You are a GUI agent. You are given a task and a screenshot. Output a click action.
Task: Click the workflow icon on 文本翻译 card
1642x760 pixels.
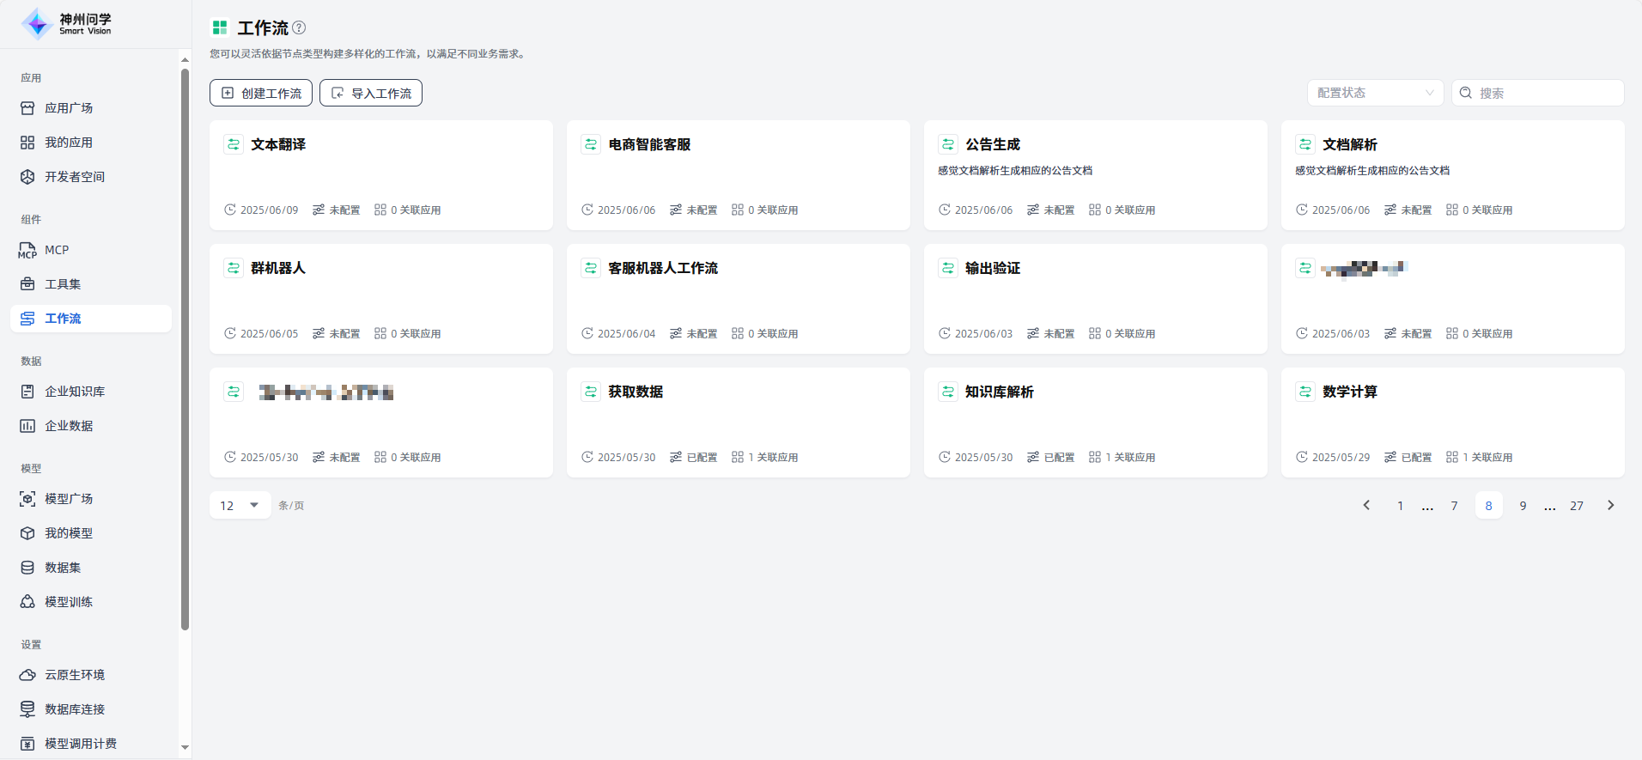[x=234, y=144]
